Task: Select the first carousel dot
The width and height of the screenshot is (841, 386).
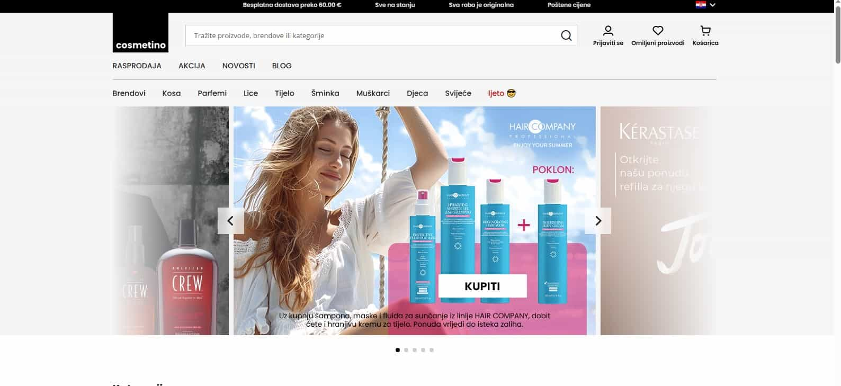Action: click(398, 350)
